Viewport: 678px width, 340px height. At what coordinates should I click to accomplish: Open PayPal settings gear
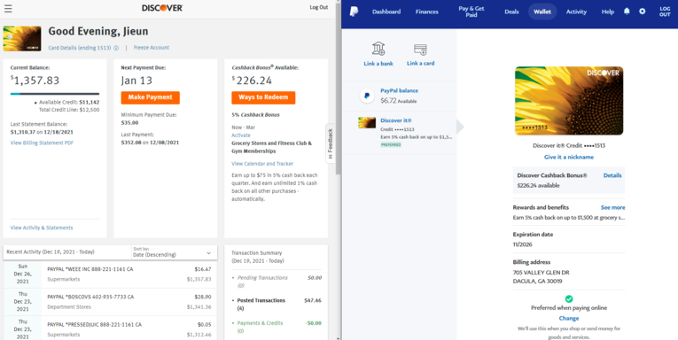(643, 12)
